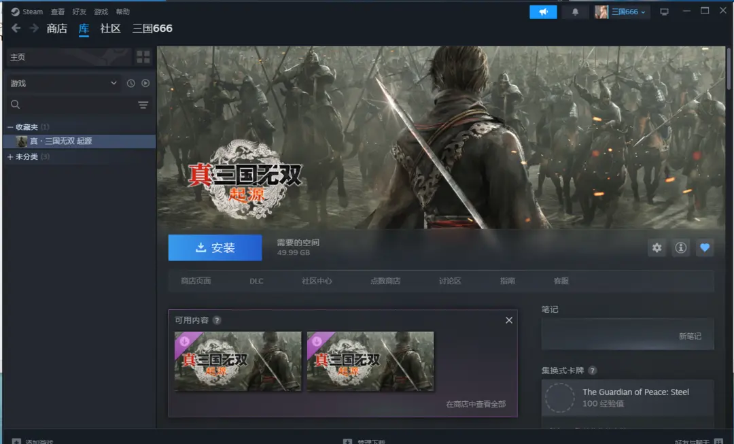Toggle favorite heart icon

pyautogui.click(x=705, y=247)
